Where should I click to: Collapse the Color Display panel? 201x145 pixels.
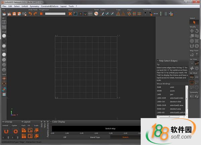pos(50,122)
